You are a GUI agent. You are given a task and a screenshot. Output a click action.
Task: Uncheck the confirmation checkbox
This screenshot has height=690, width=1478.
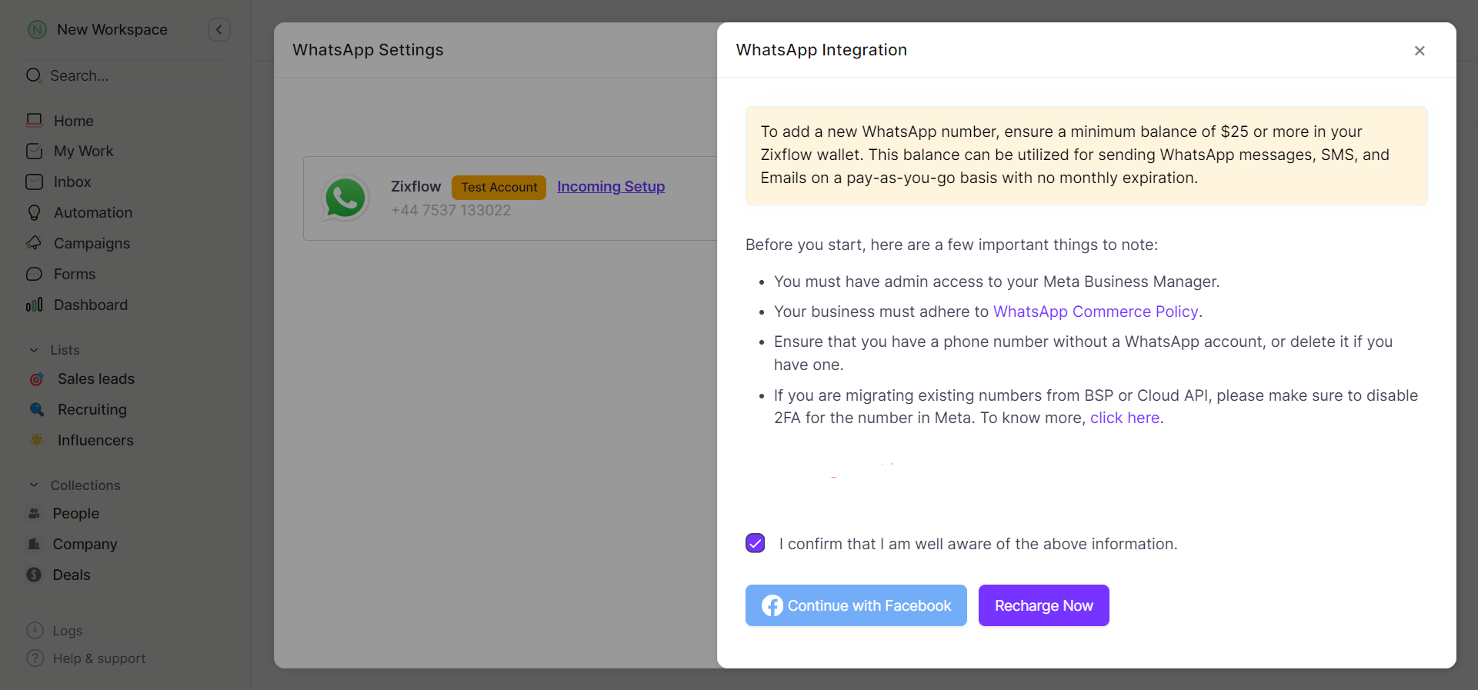756,543
